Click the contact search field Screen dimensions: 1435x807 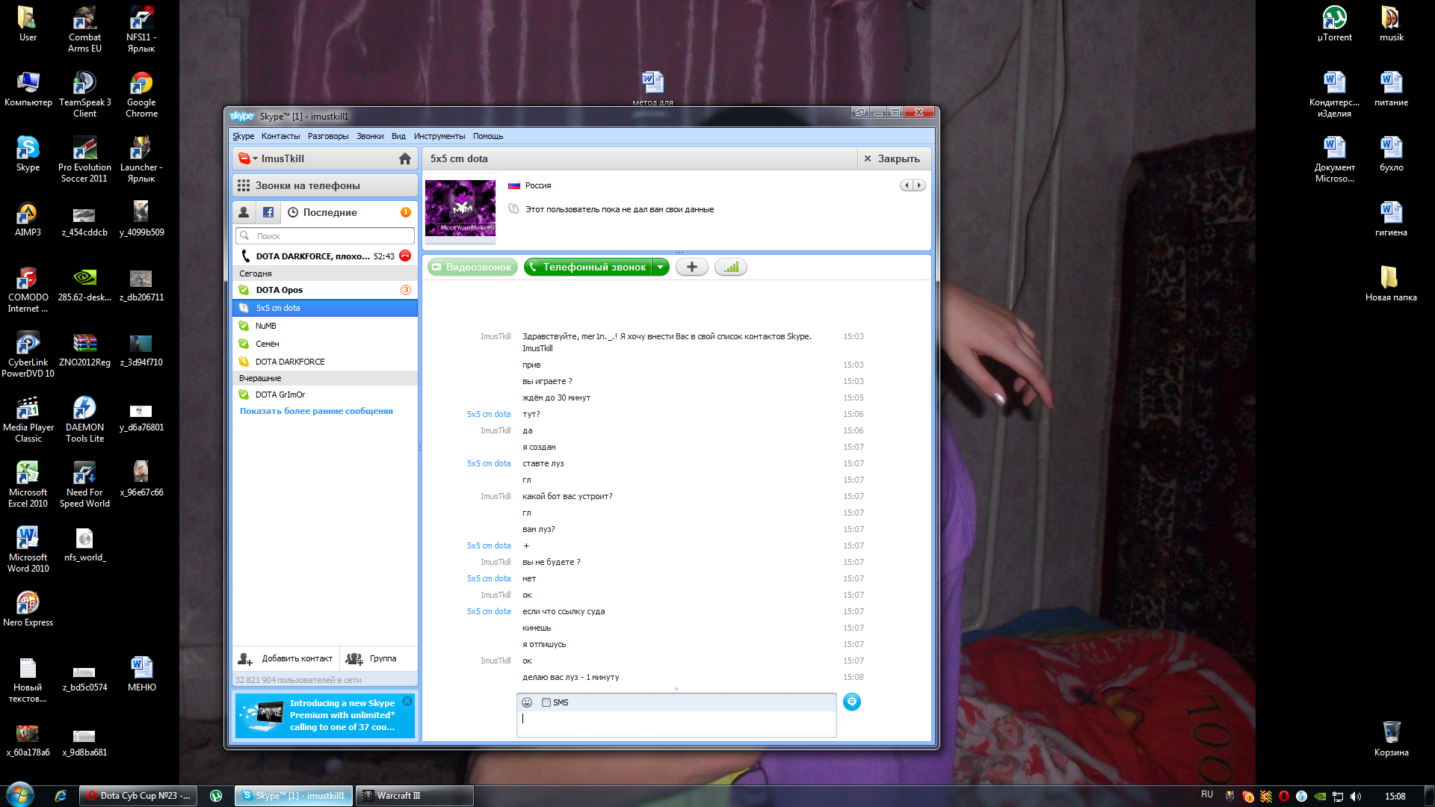pyautogui.click(x=324, y=236)
